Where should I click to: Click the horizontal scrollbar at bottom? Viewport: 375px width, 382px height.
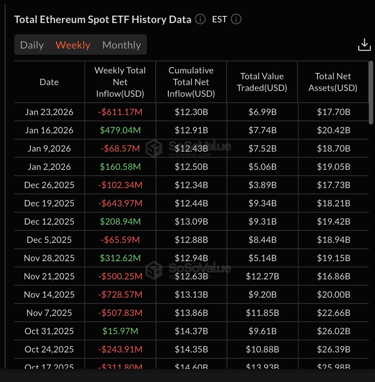187,378
